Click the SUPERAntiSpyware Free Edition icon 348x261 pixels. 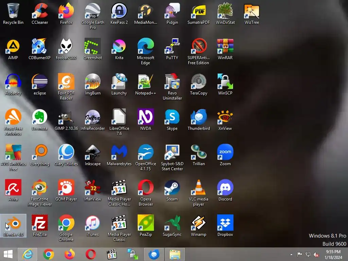[x=198, y=52]
